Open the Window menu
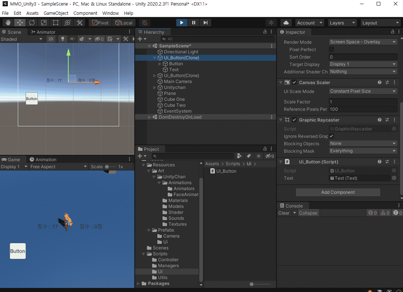 coord(111,13)
